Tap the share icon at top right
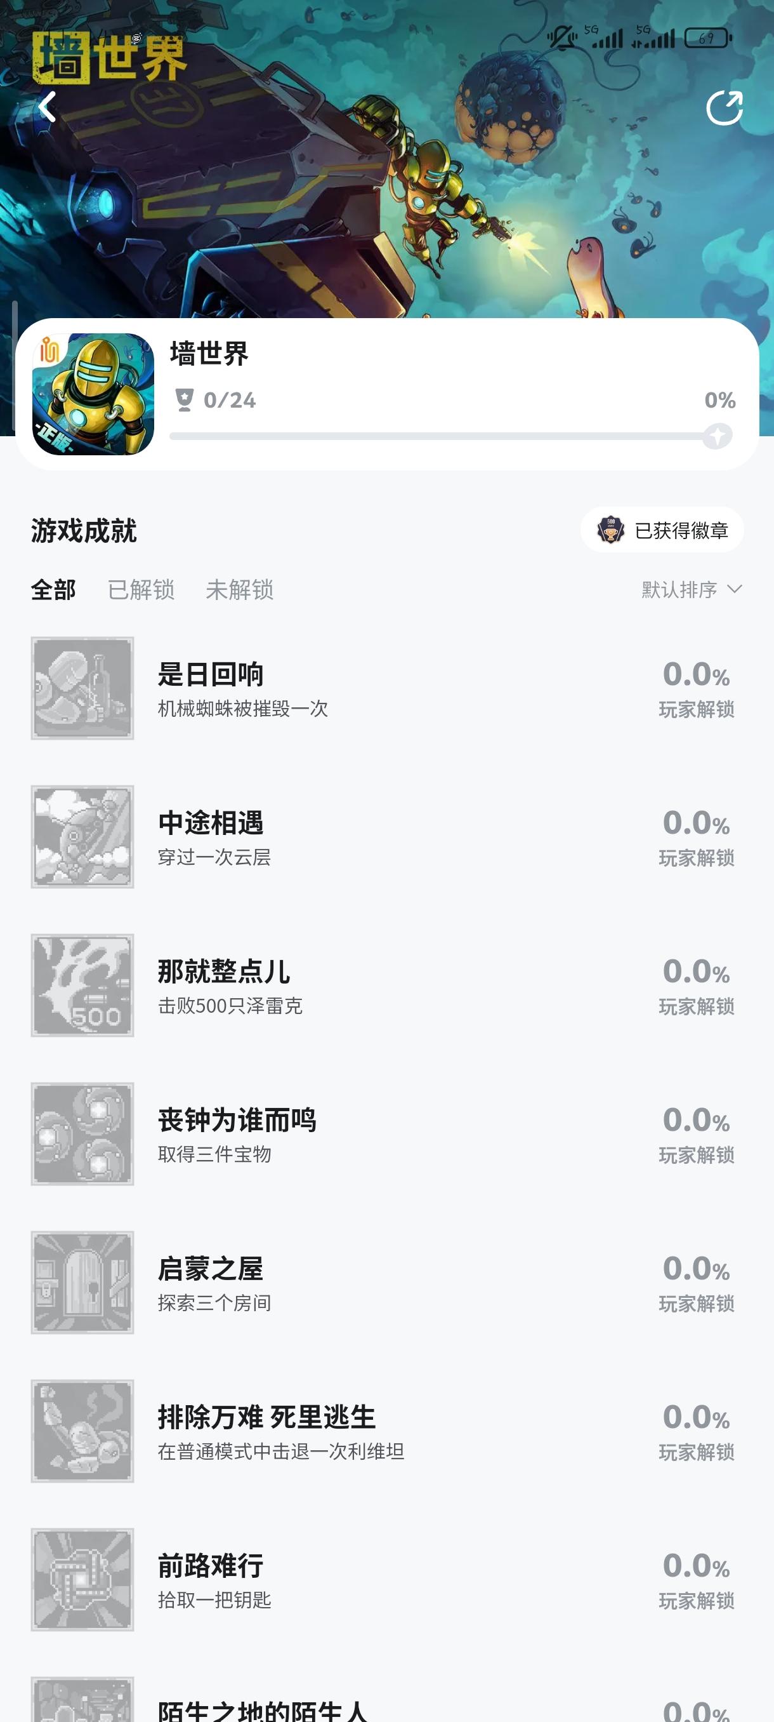The image size is (774, 1722). [x=724, y=109]
